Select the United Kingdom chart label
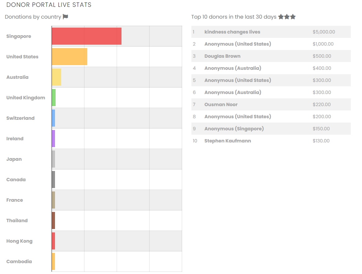This screenshot has width=362, height=274. [x=25, y=98]
